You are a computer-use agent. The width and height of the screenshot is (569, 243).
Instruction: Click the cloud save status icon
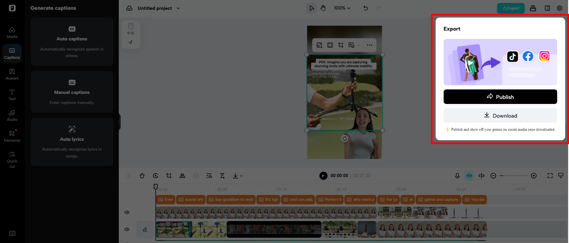(129, 8)
